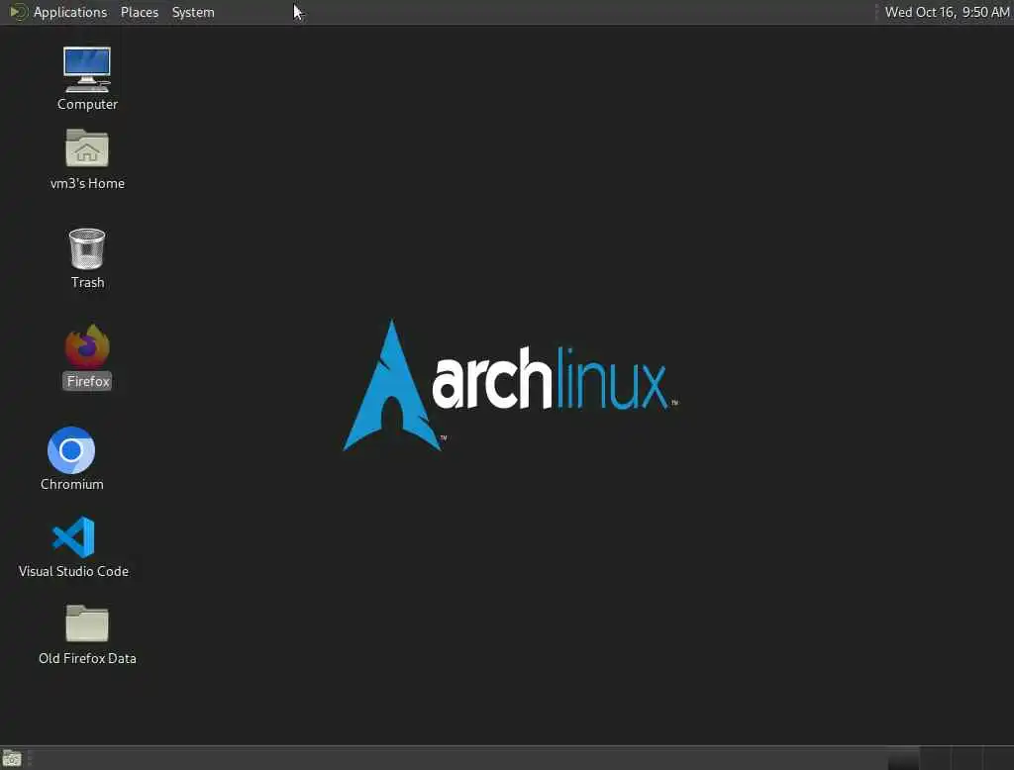Select the Chromium launcher icon
Image resolution: width=1014 pixels, height=770 pixels.
pos(71,459)
